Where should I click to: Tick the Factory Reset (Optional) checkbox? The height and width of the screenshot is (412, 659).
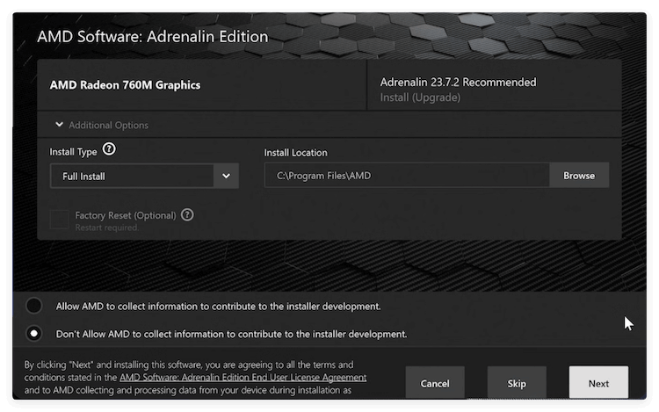pos(59,220)
